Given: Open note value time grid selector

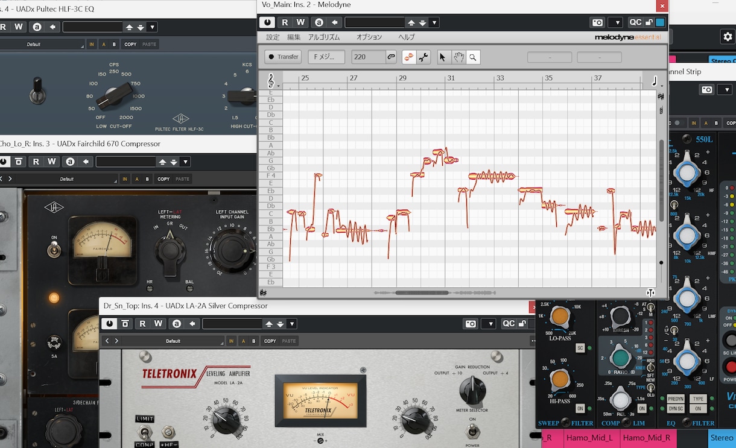Looking at the screenshot, I should 655,81.
